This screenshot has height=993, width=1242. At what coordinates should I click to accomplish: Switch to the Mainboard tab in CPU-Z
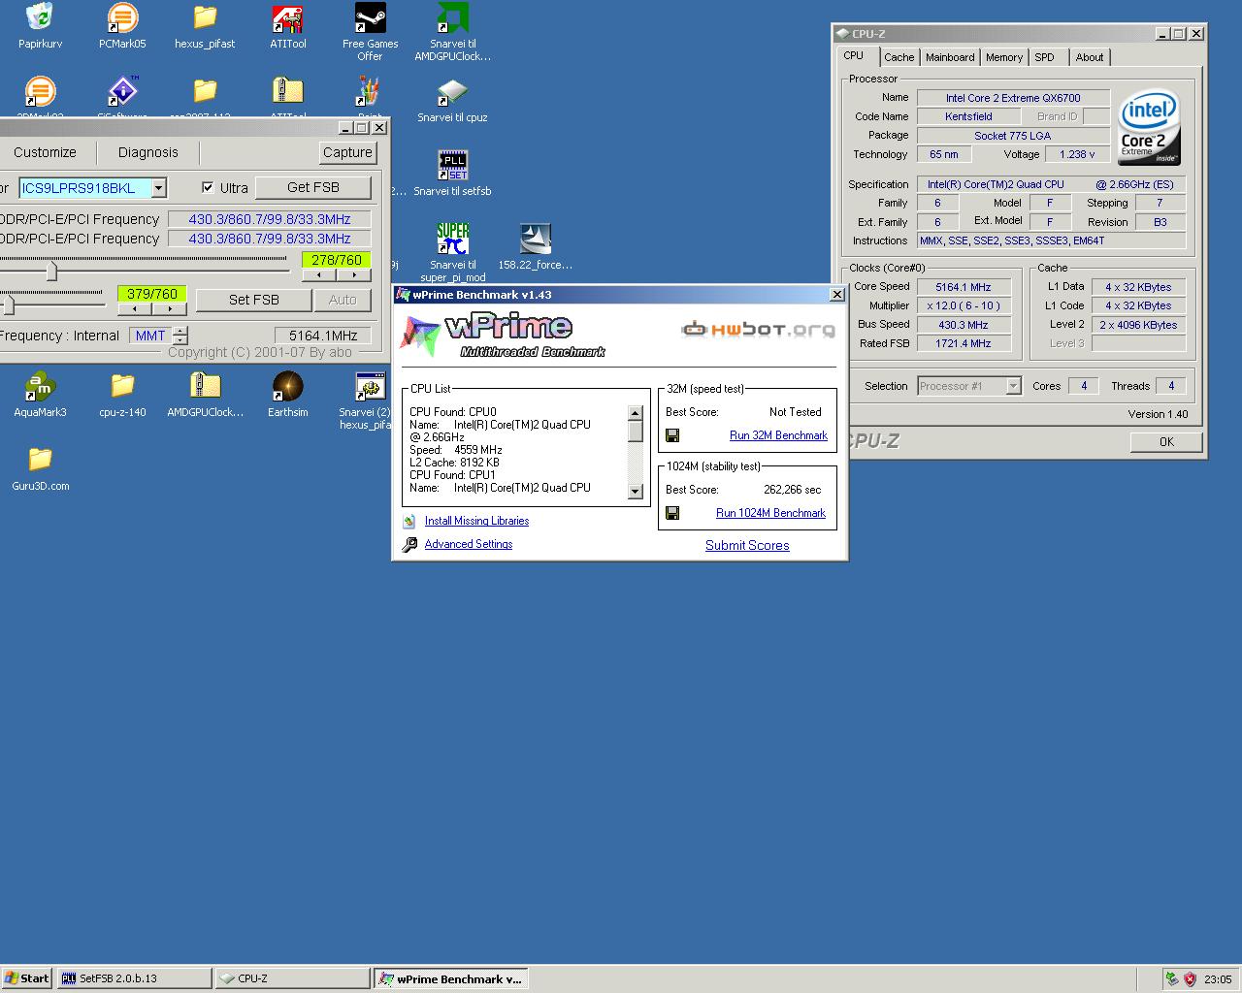coord(950,57)
